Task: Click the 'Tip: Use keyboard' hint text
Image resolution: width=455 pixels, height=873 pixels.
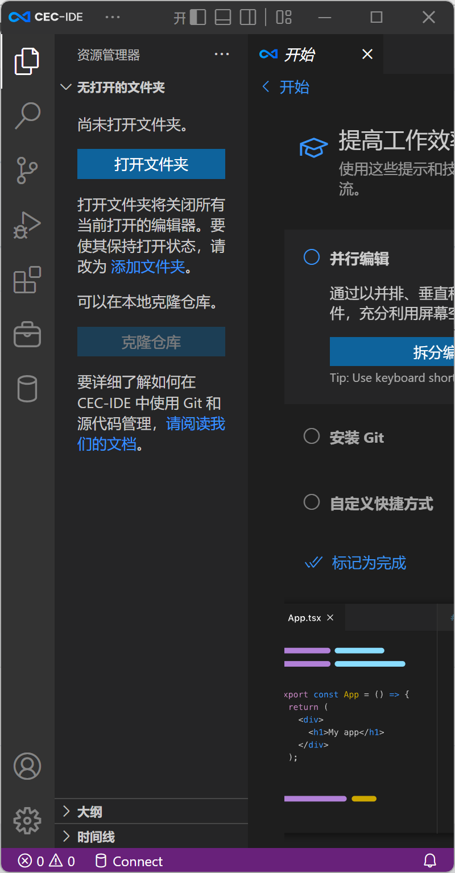Action: 392,378
